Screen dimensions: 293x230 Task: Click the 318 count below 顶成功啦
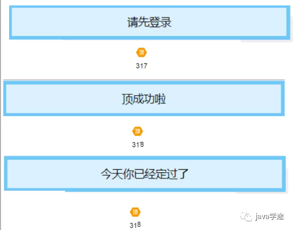tap(138, 144)
